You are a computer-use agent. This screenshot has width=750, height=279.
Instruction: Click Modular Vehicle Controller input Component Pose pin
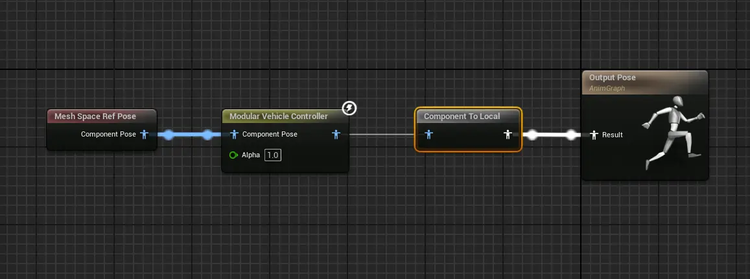click(x=234, y=135)
